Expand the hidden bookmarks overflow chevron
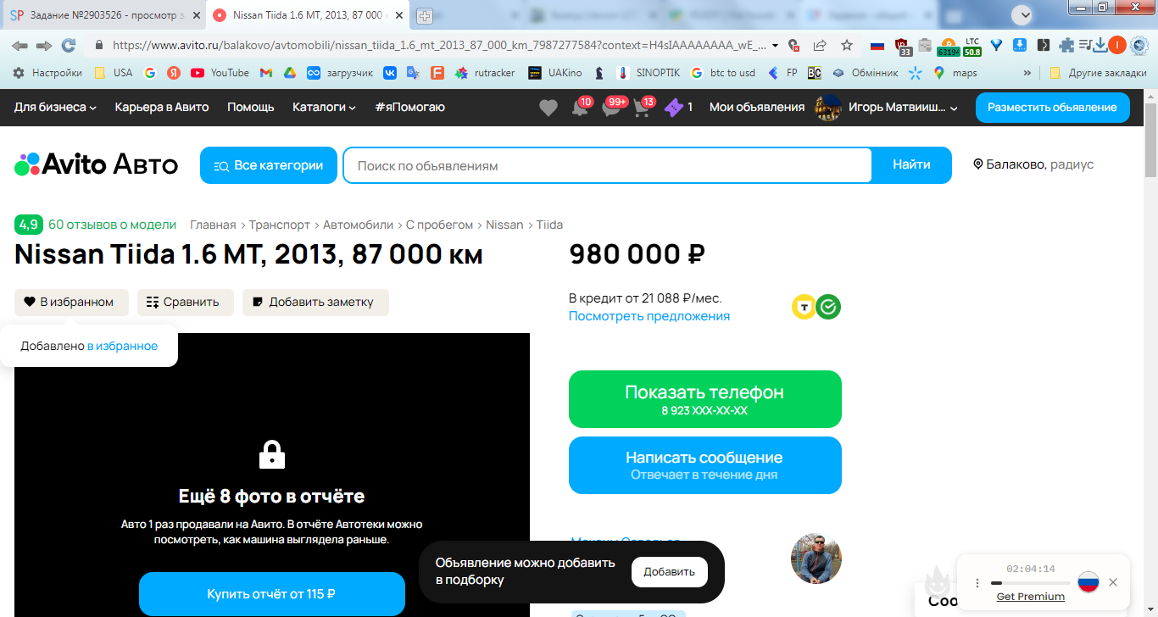This screenshot has height=617, width=1158. click(1027, 73)
